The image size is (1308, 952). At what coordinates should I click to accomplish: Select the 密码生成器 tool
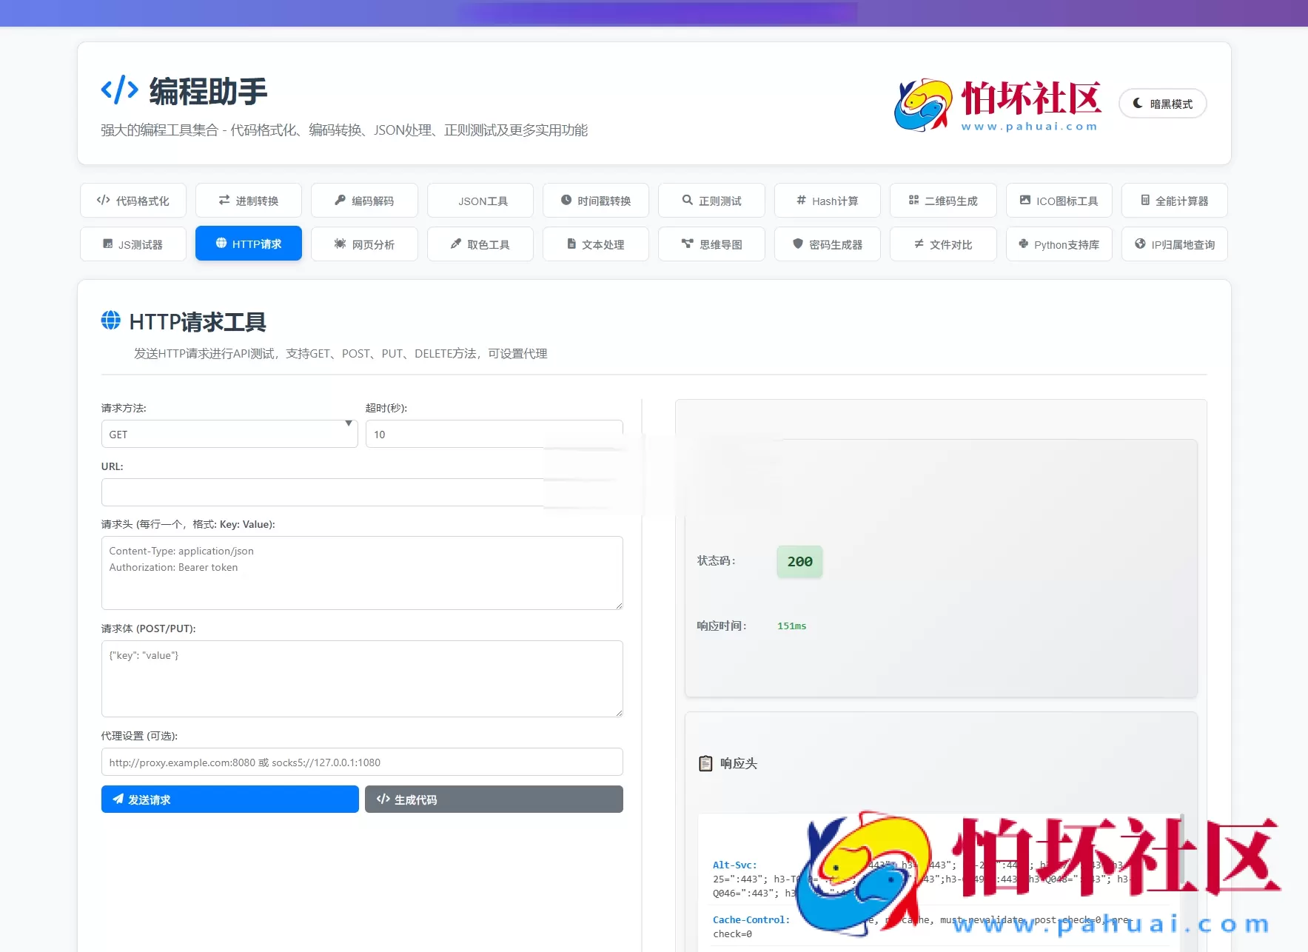[827, 244]
